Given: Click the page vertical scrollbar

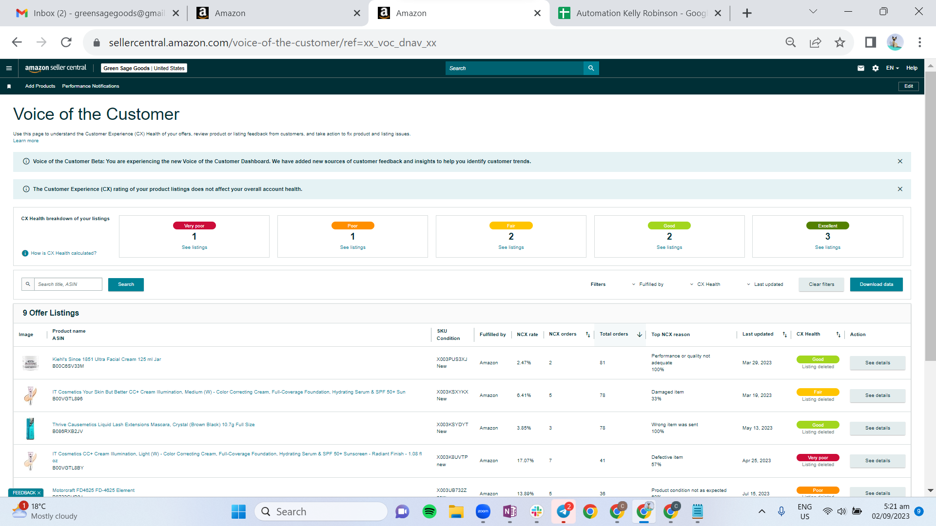Looking at the screenshot, I should coord(930,217).
